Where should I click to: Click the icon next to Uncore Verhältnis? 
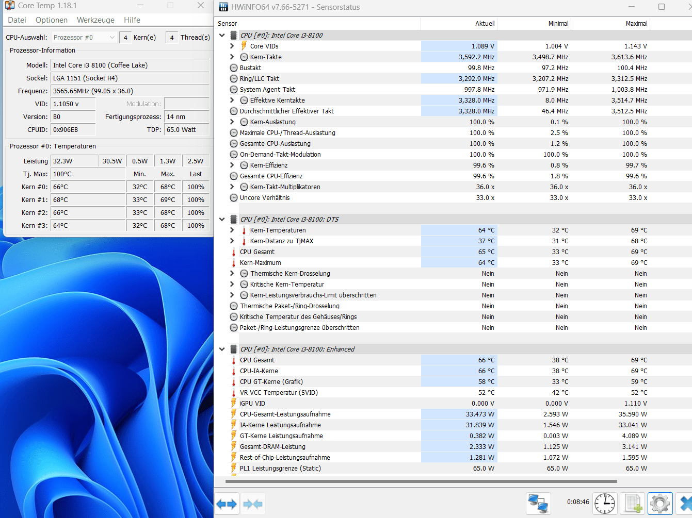pyautogui.click(x=234, y=197)
